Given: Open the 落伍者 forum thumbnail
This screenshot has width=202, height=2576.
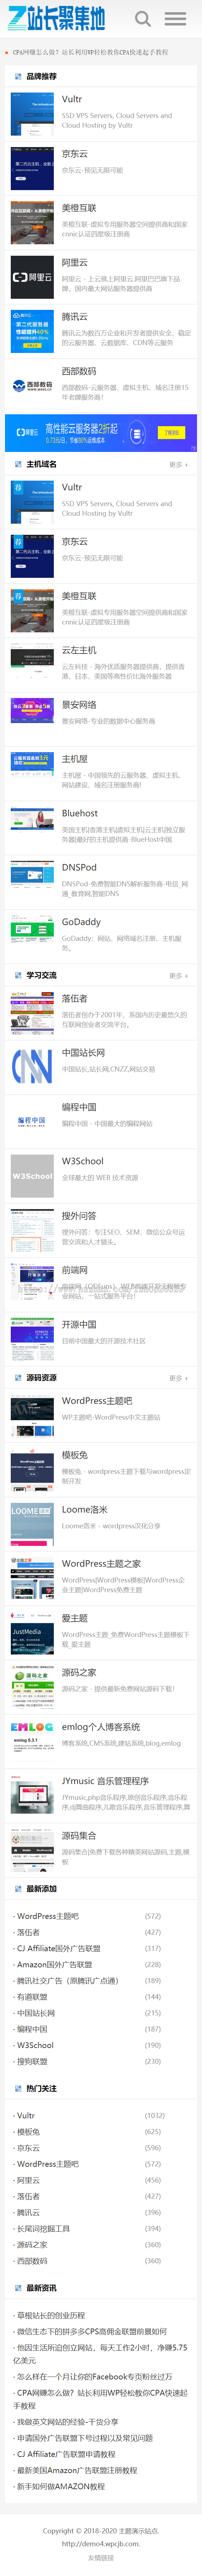Looking at the screenshot, I should pos(32,1013).
